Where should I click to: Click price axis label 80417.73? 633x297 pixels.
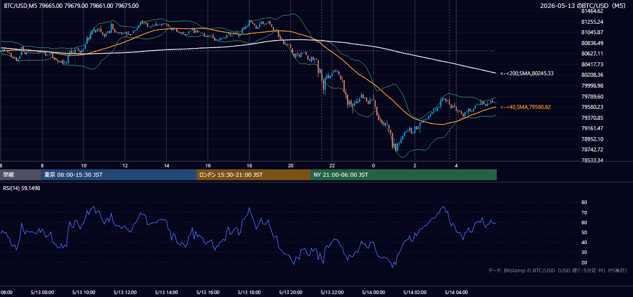pyautogui.click(x=592, y=64)
